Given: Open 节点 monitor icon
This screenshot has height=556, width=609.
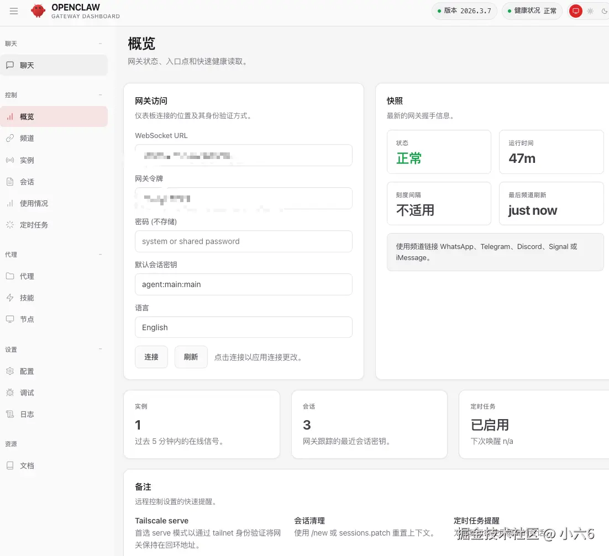Looking at the screenshot, I should tap(10, 319).
